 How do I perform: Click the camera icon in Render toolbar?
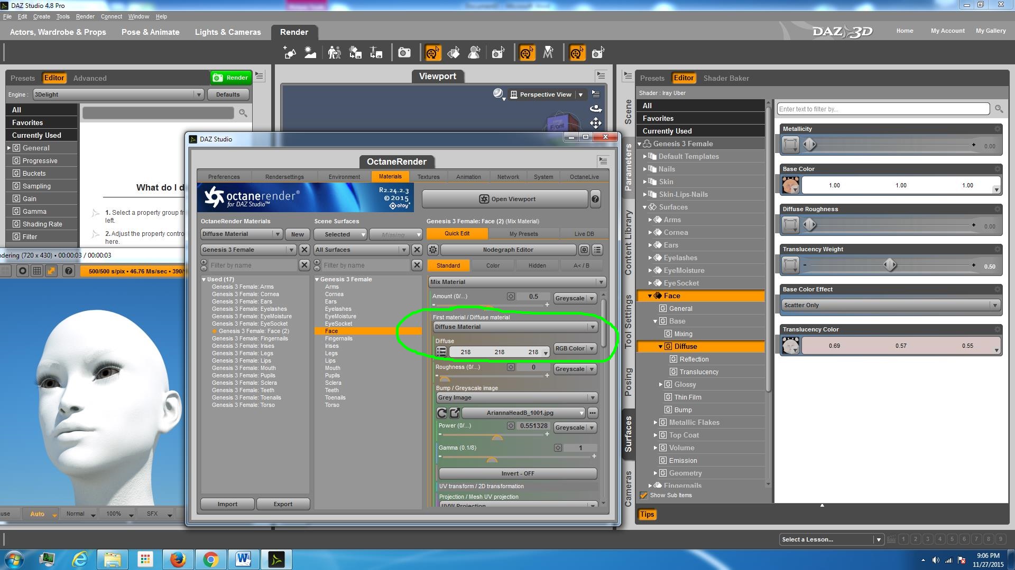(x=404, y=53)
